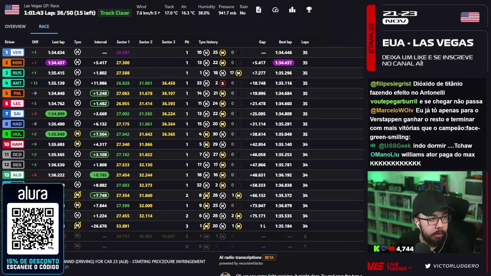Click the soft tyre icon in ANT's history

pyautogui.click(x=222, y=83)
